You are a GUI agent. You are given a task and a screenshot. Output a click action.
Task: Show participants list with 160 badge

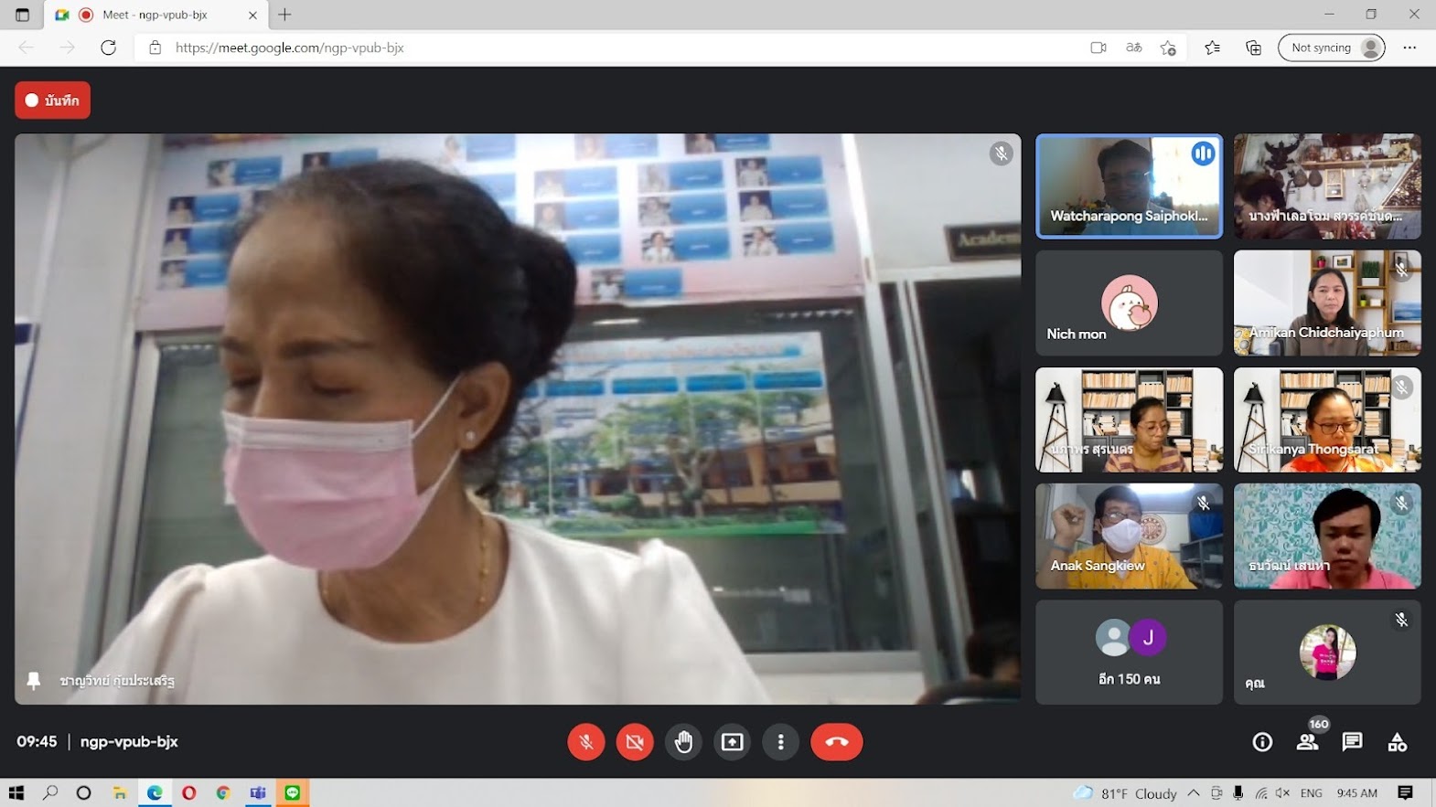coord(1309,741)
